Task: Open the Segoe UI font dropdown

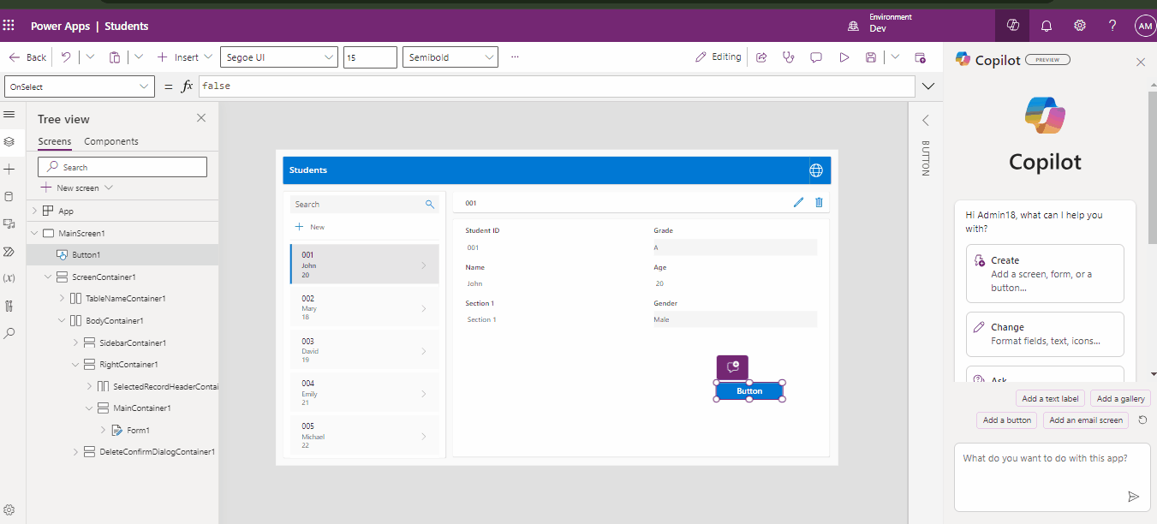Action: (278, 57)
